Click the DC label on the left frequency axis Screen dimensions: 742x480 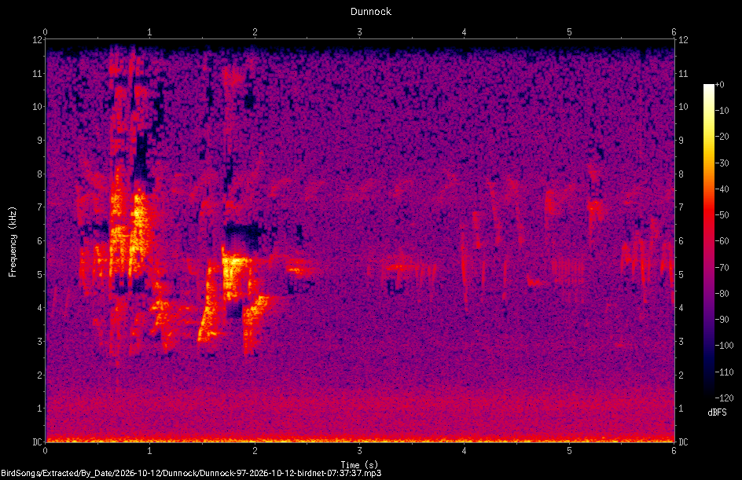pos(38,442)
